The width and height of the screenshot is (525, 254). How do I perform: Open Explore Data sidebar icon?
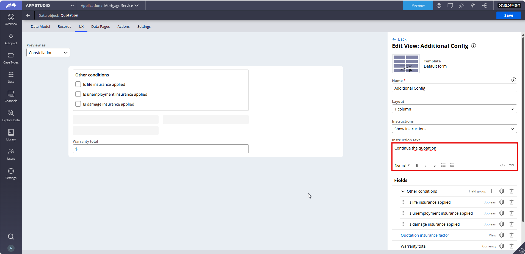[11, 116]
